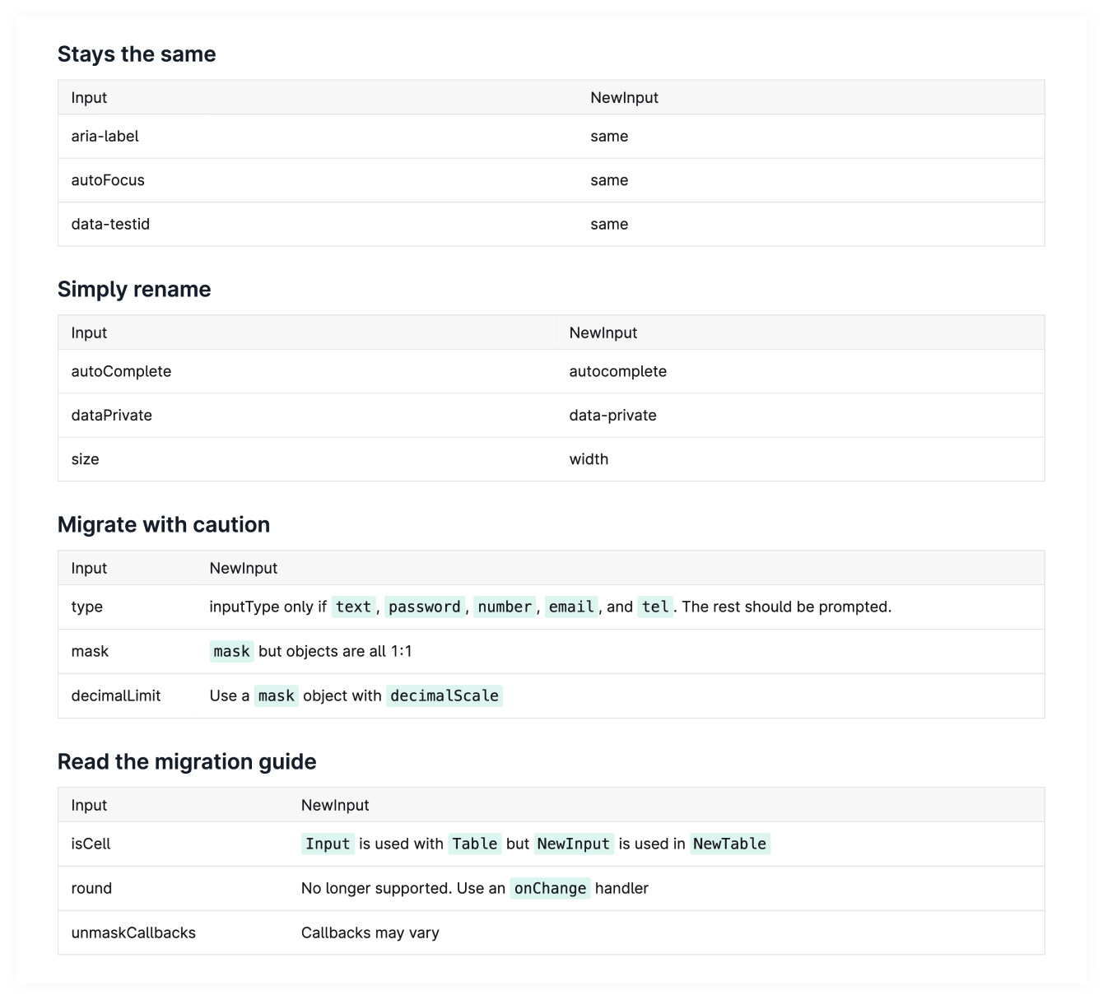Open the 'Read the migration guide' heading
Viewport: 1103px width, 1000px height.
pos(187,761)
